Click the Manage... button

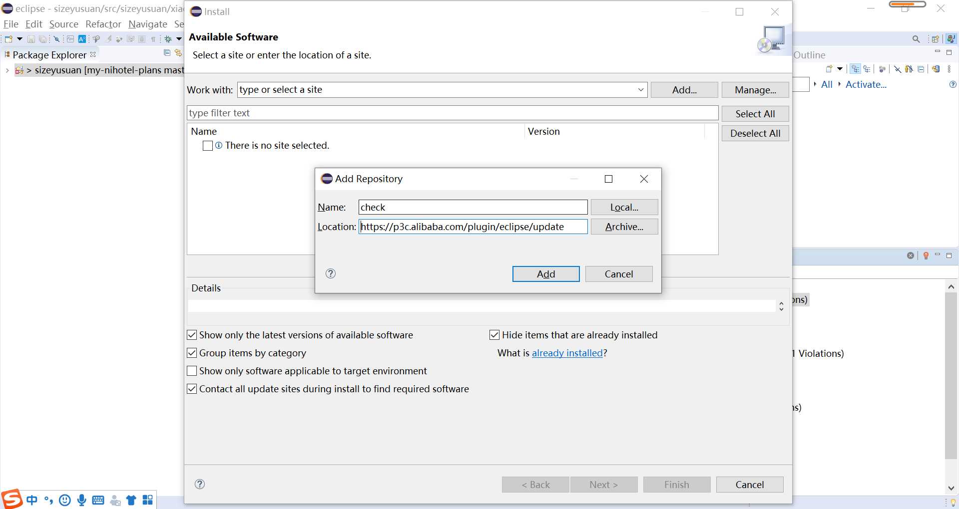point(755,90)
